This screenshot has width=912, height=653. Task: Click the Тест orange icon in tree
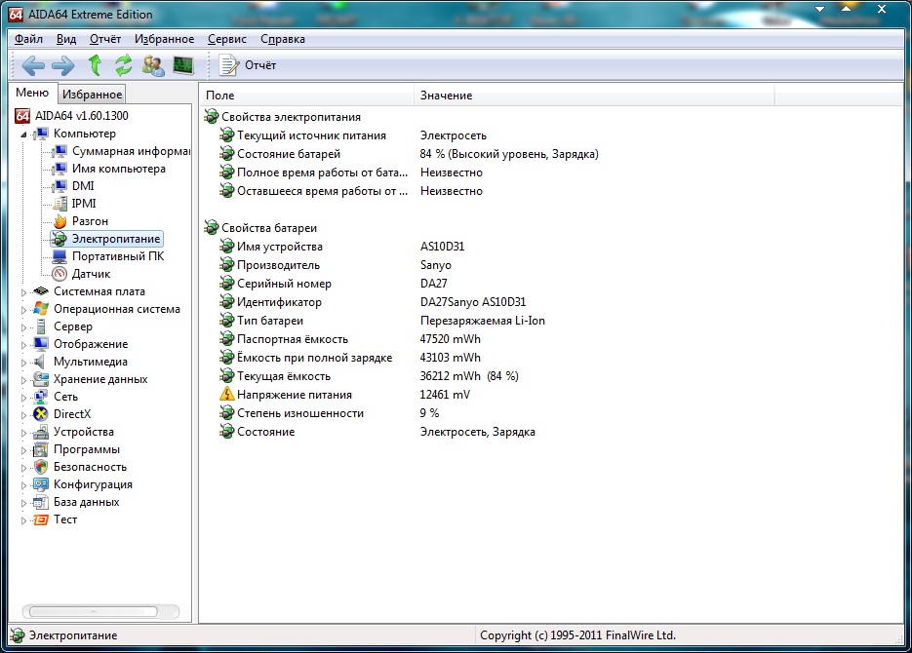pos(41,519)
